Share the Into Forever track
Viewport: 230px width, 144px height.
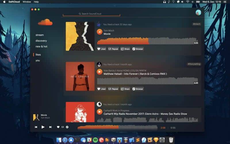pos(125,89)
